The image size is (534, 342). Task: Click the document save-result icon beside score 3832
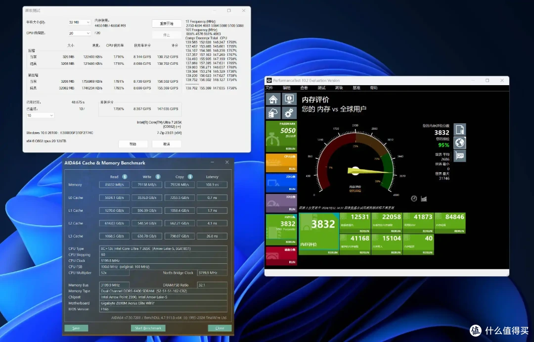(x=460, y=130)
